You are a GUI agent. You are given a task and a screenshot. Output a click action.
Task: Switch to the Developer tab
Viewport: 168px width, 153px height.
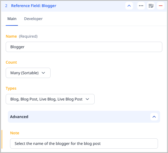[x=33, y=19]
